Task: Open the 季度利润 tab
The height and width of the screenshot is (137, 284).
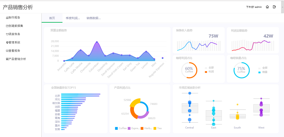Action: [x=73, y=18]
